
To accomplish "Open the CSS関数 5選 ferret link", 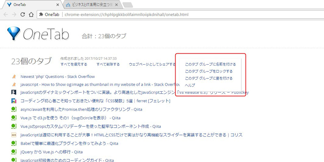I will [x=95, y=101].
